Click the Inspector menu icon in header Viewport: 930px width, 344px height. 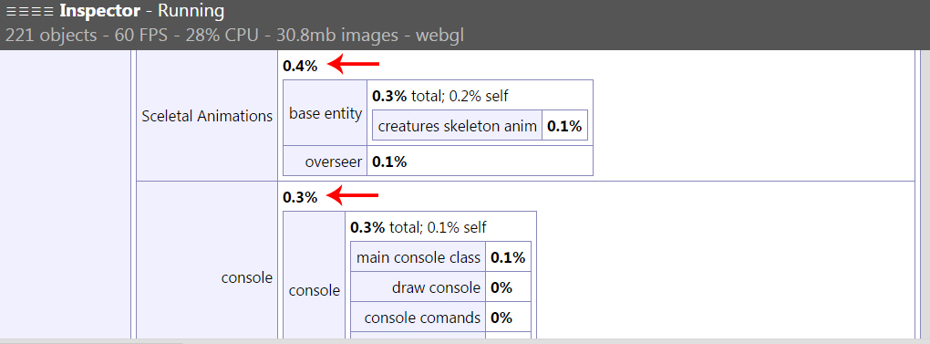[x=30, y=11]
